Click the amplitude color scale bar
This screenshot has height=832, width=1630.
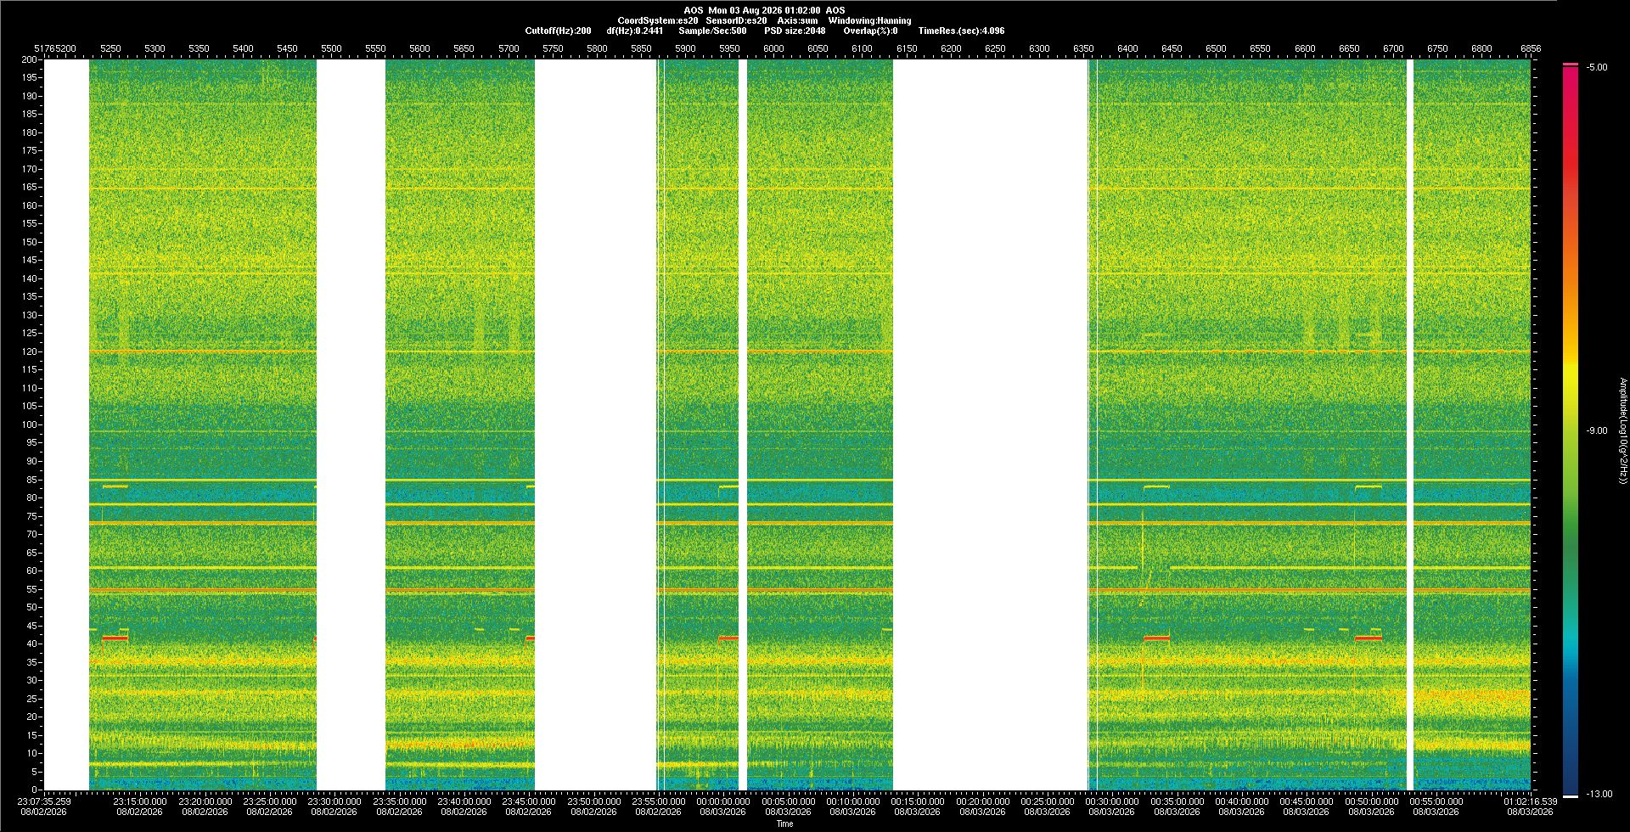[1571, 430]
